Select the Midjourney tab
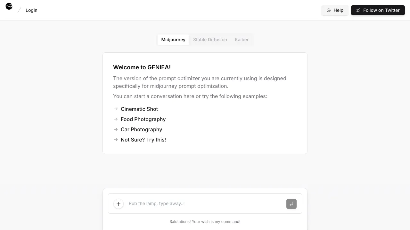 click(173, 40)
